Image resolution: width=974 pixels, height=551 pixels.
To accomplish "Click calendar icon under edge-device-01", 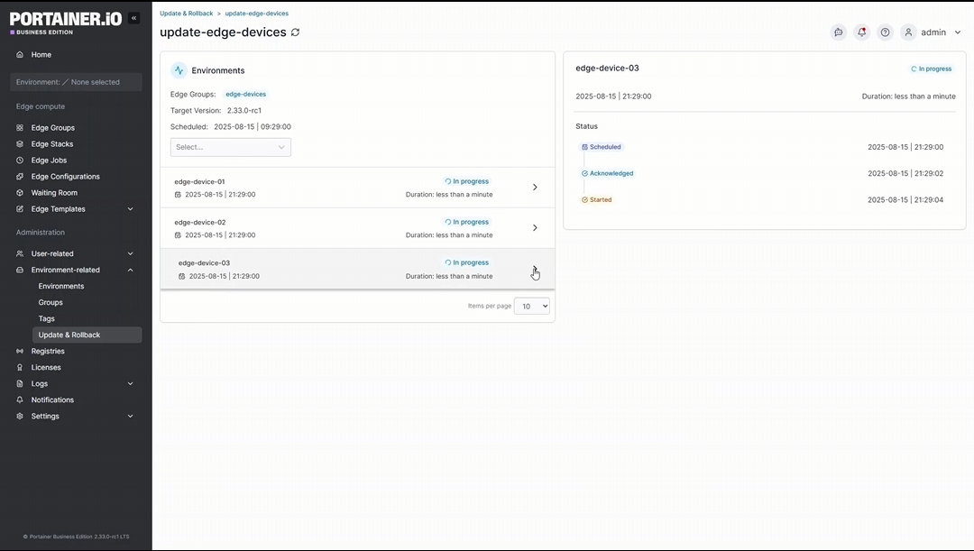I will [x=178, y=195].
